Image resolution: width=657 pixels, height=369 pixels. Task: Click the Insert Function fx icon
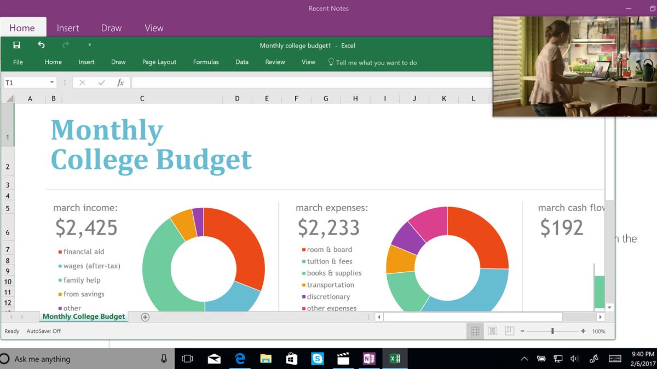[x=120, y=83]
